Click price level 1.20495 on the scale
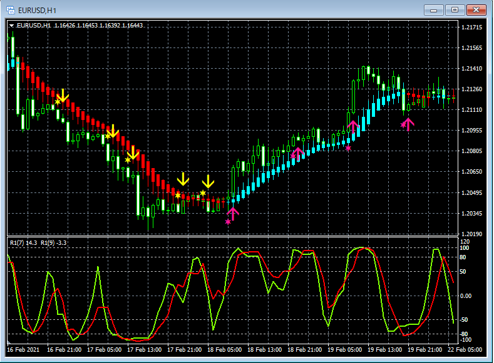Viewport: 494px width, 363px height. 471,192
